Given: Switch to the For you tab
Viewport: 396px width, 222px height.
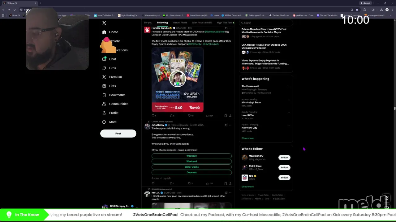Looking at the screenshot, I should coord(148,23).
